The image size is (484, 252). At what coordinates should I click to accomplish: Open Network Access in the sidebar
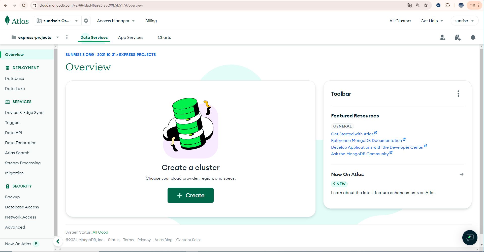[x=20, y=217]
